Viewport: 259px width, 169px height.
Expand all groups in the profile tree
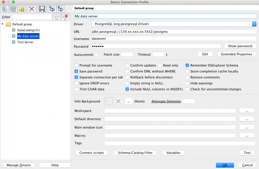coord(52,9)
